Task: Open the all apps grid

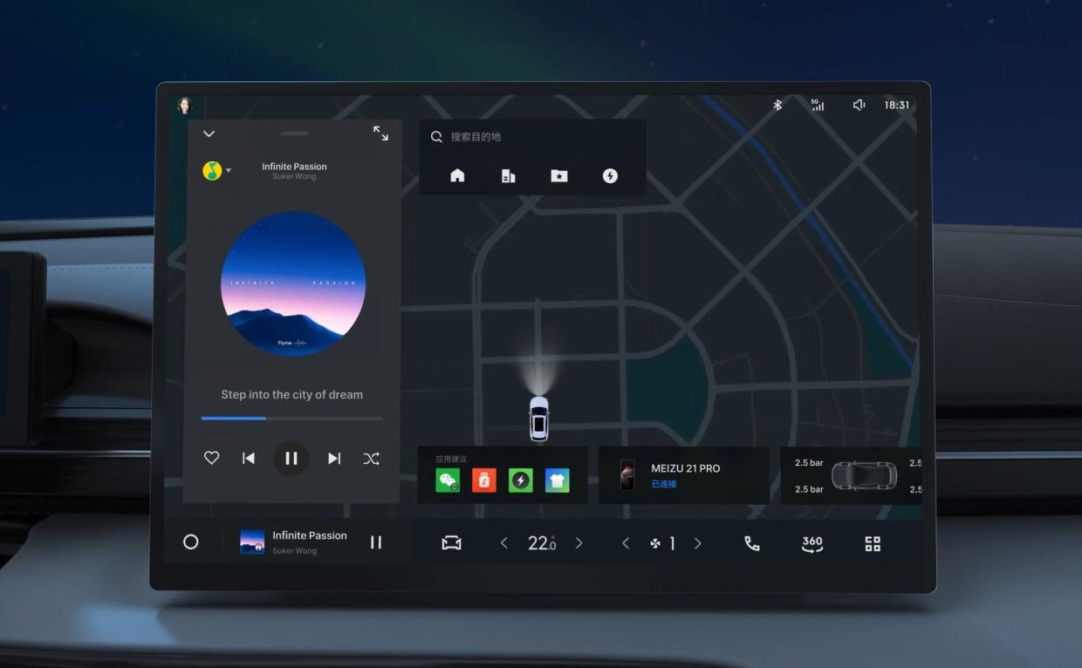Action: point(873,543)
